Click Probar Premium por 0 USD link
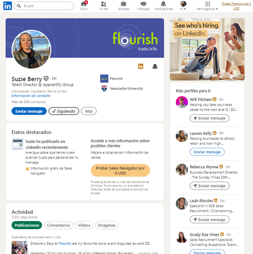The width and height of the screenshot is (253, 254). click(x=236, y=6)
